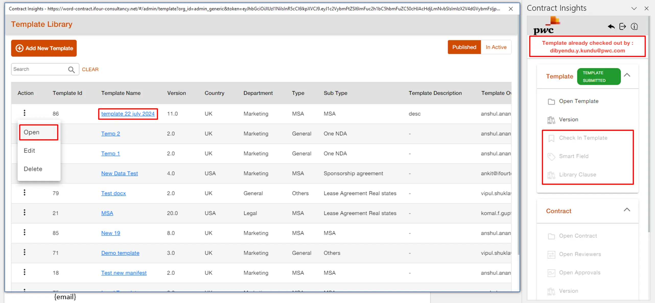The image size is (655, 303).
Task: Open the three-dot menu for Test new manifest row
Action: pyautogui.click(x=25, y=272)
